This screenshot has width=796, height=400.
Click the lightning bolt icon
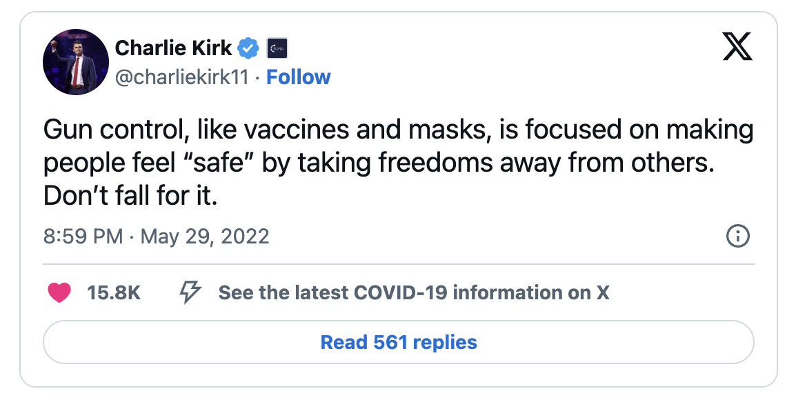[190, 293]
